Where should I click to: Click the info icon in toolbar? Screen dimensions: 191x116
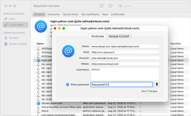click(x=110, y=6)
